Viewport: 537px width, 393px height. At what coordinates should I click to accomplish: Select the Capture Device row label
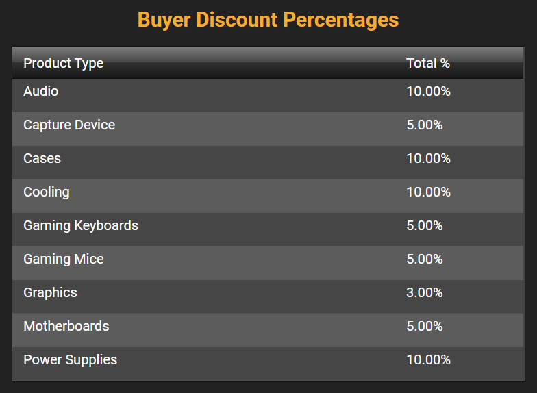69,125
